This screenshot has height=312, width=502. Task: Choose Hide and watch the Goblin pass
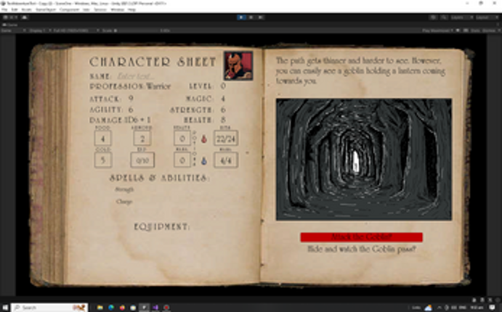point(362,249)
